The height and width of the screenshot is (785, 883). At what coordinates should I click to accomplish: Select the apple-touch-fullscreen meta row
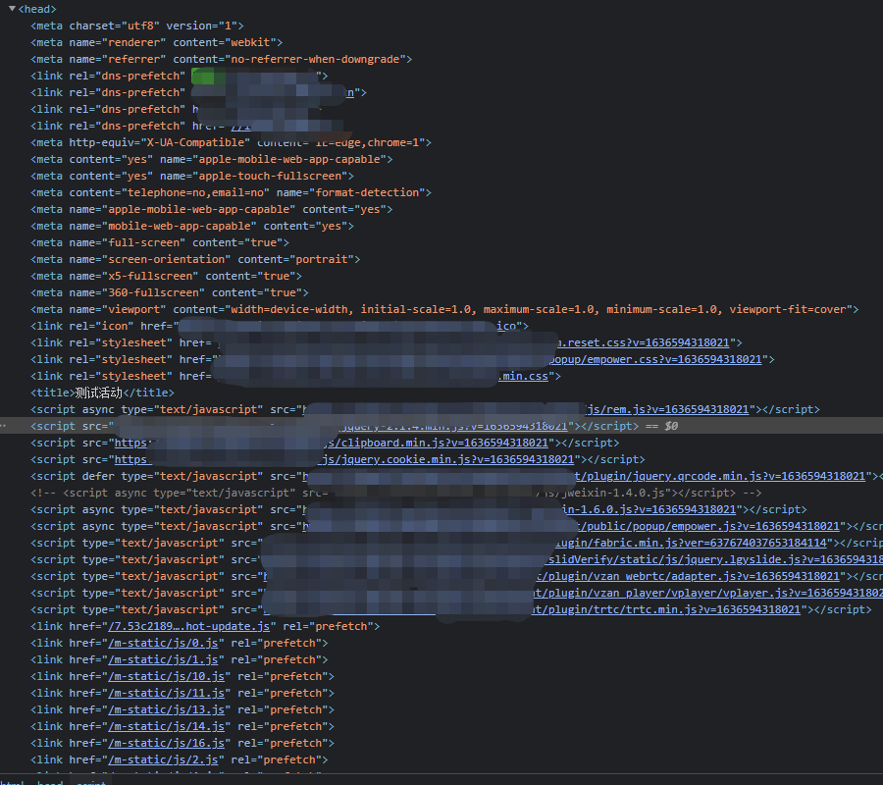(192, 176)
